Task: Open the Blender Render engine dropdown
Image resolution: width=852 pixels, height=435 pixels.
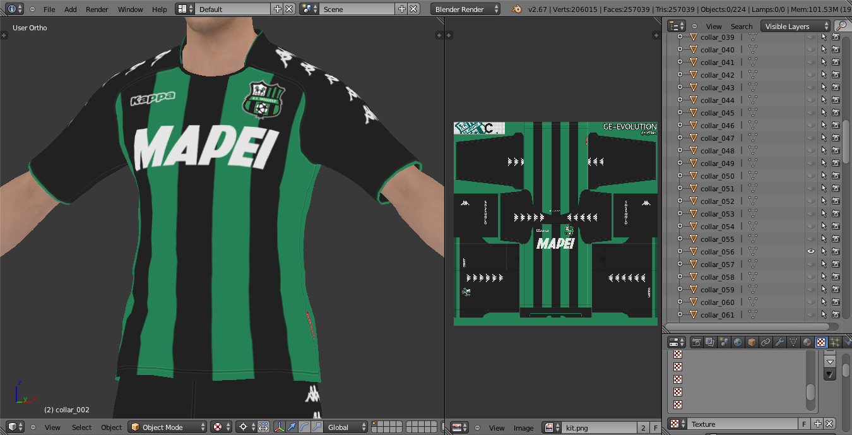Action: [465, 9]
